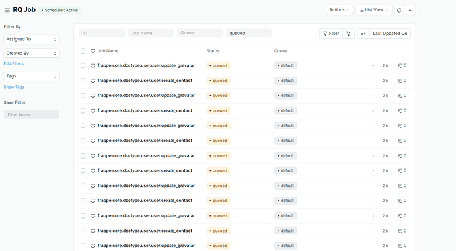This screenshot has width=456, height=251.
Task: Select the first job row checkbox
Action: coord(83,65)
